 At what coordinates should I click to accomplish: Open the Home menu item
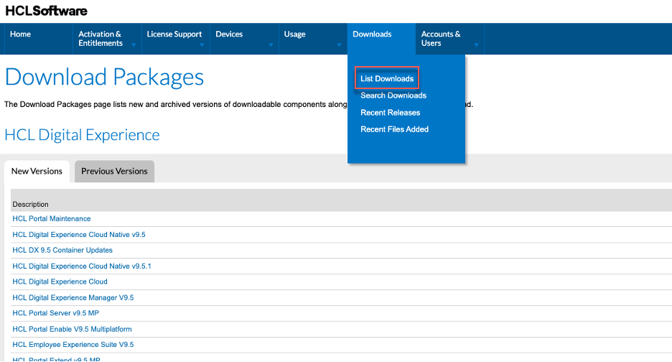coord(20,34)
